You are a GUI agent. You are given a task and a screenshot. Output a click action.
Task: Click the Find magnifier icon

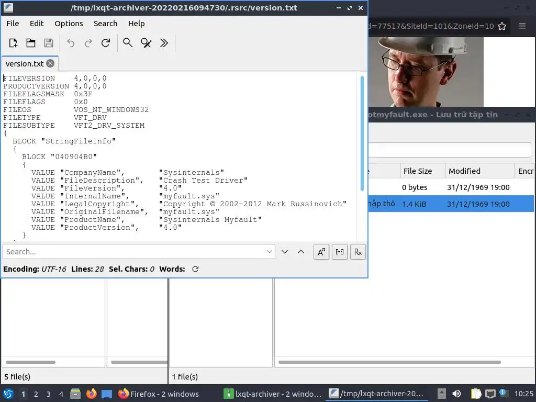pyautogui.click(x=128, y=43)
